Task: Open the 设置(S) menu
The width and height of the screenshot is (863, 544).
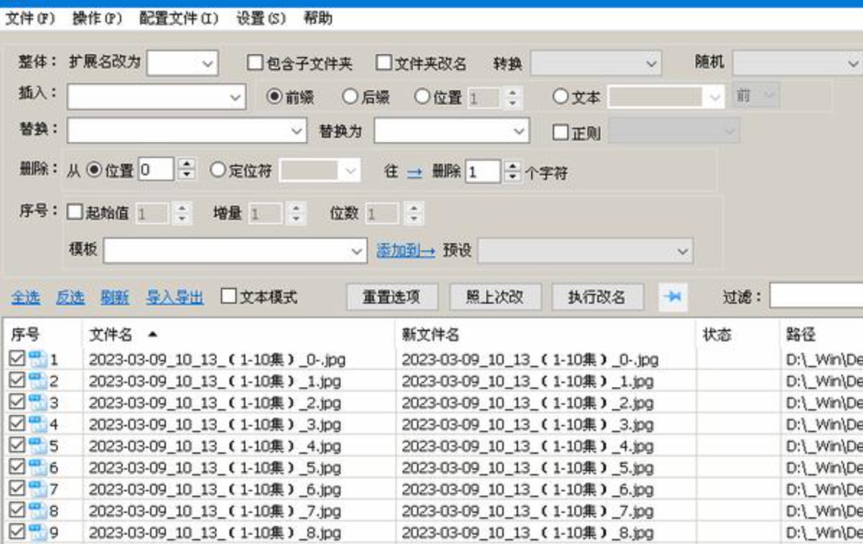Action: 261,18
